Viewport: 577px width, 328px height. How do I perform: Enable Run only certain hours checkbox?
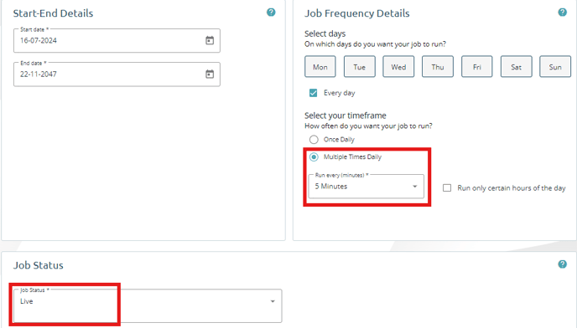coord(447,188)
